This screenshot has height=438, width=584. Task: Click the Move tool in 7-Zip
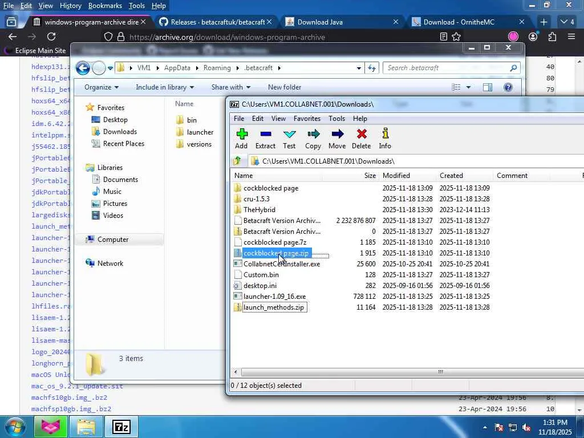(x=337, y=139)
